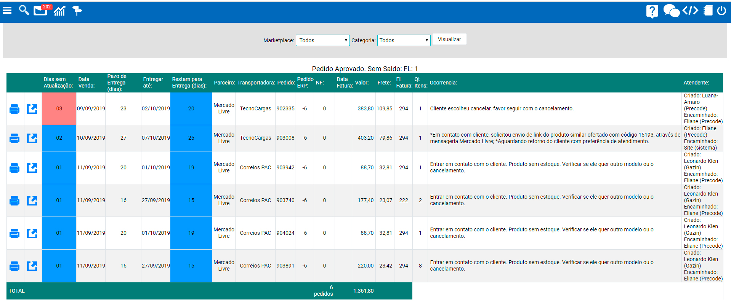731x301 pixels.
Task: Click blue cell showing 25 days remaining
Action: pos(191,138)
